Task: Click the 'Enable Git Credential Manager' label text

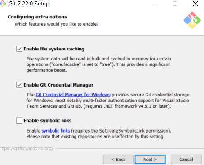Action: pos(58,85)
